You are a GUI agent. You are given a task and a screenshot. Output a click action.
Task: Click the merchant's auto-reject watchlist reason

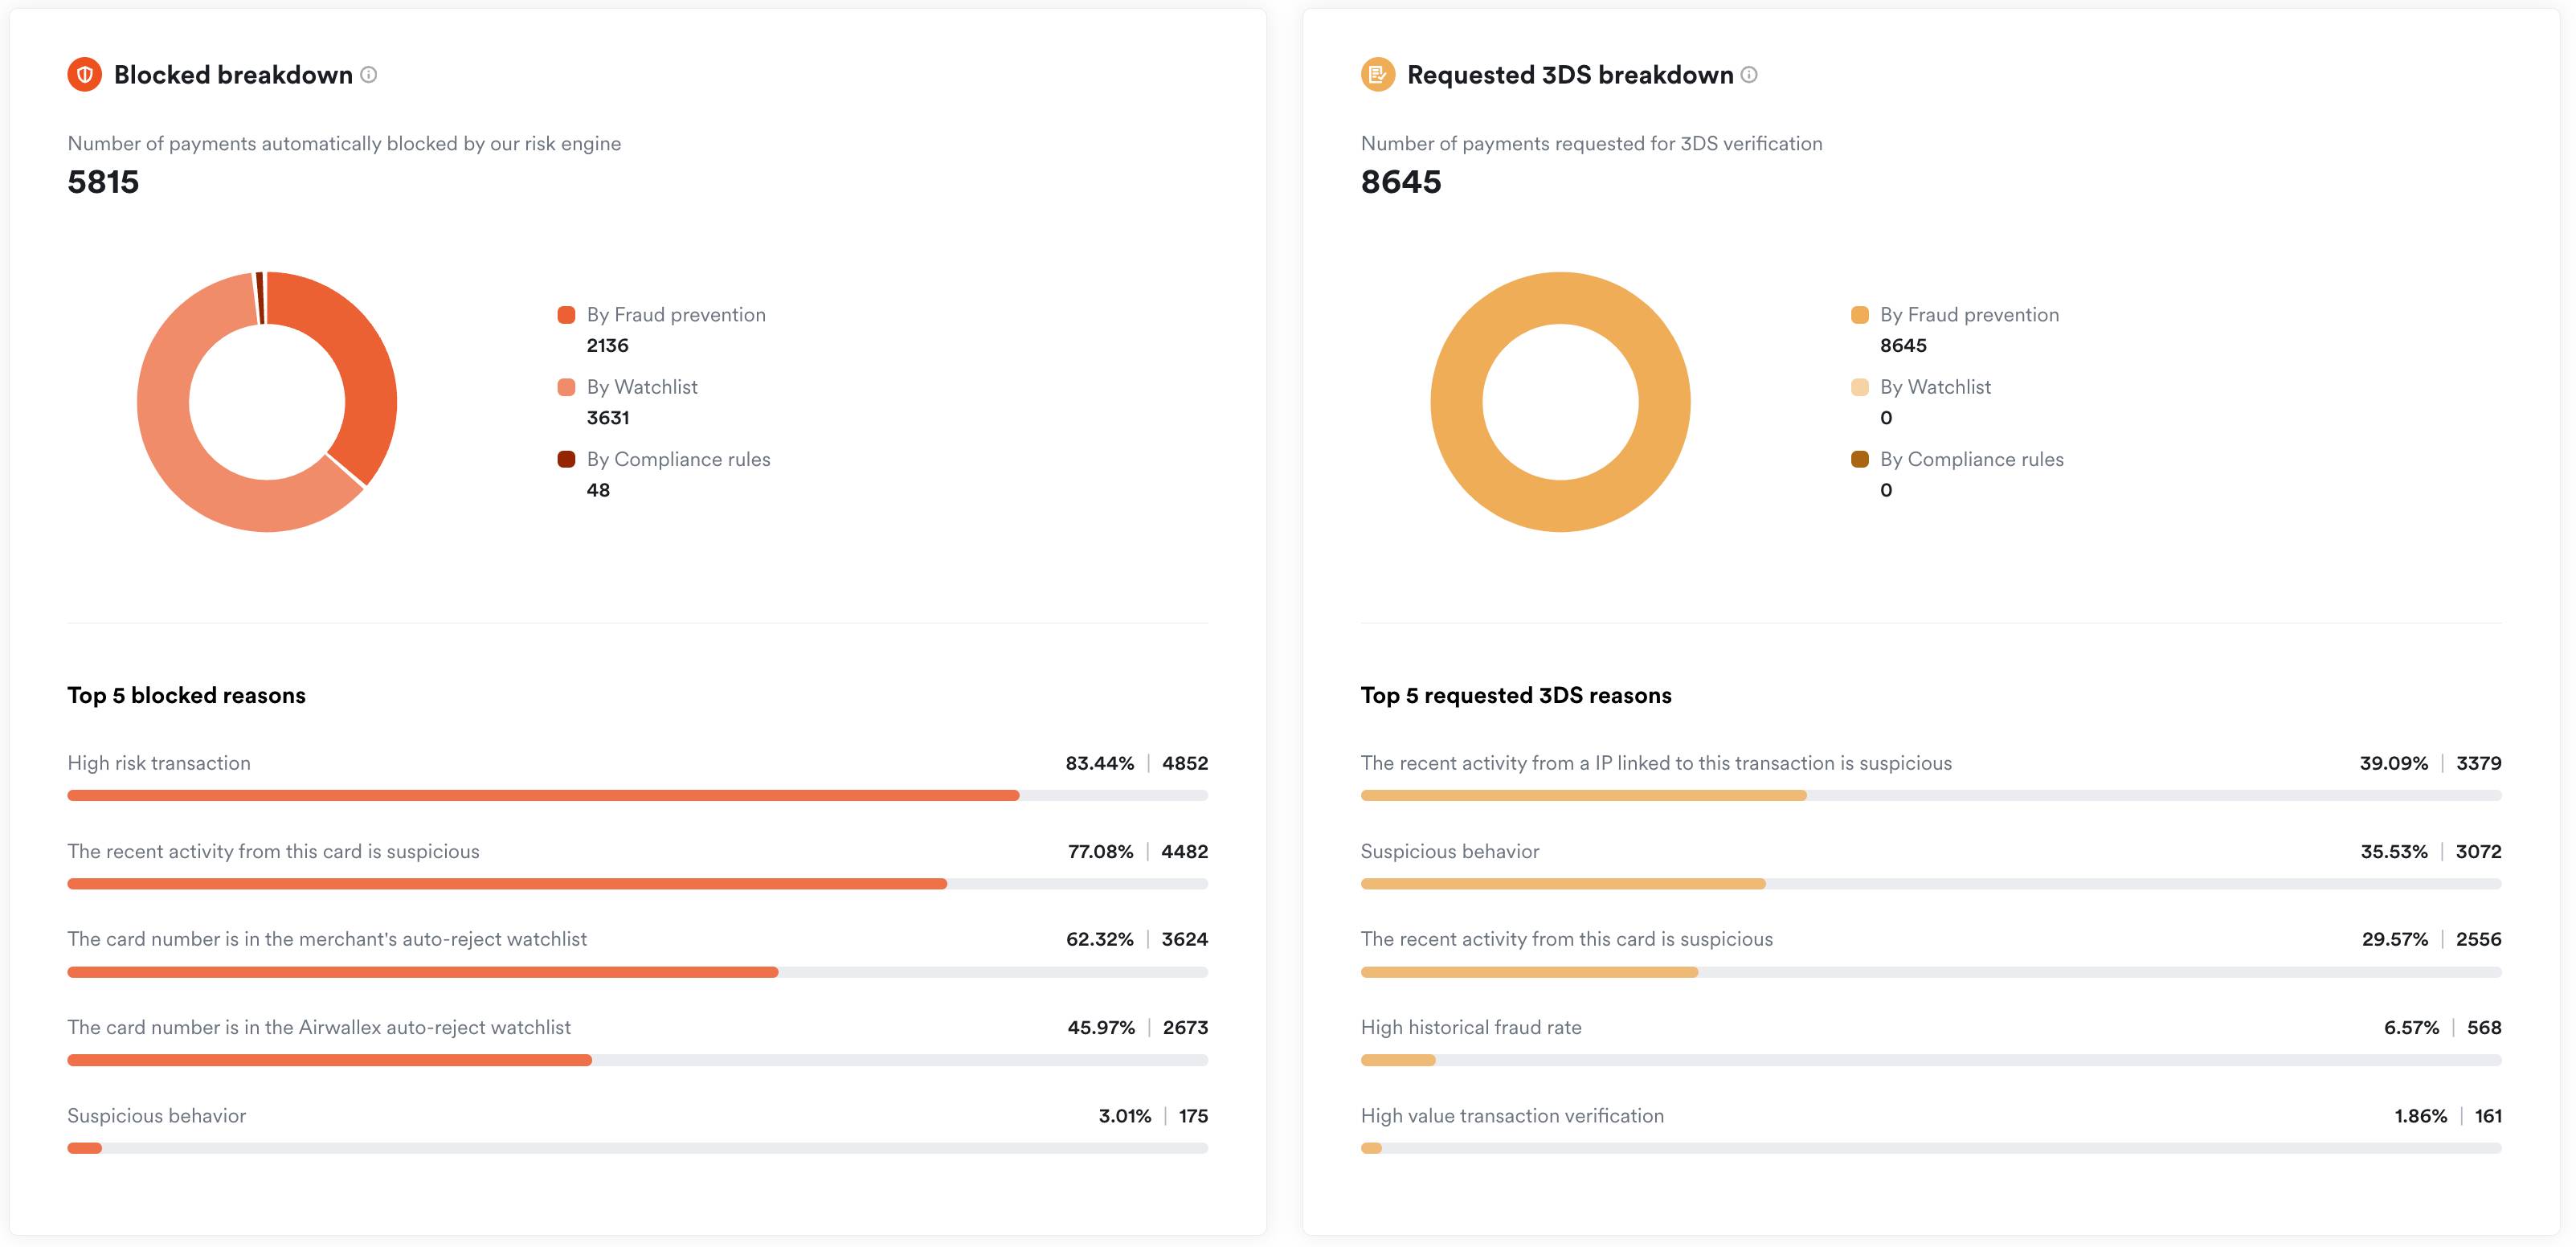327,939
